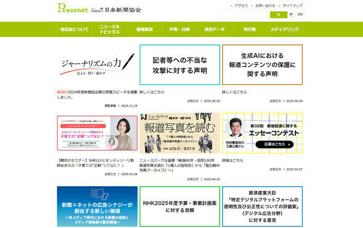Image resolution: width=363 pixels, height=228 pixels.
Task: Open 新聞×ネットの広告シナジー banner
Action: click(97, 206)
